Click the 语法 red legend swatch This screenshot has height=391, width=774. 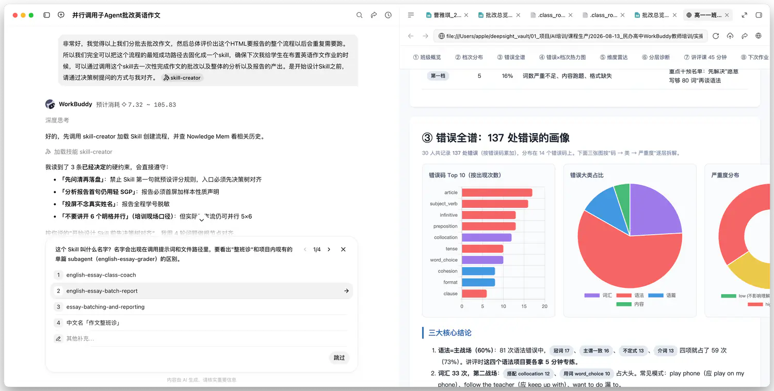[x=624, y=296]
